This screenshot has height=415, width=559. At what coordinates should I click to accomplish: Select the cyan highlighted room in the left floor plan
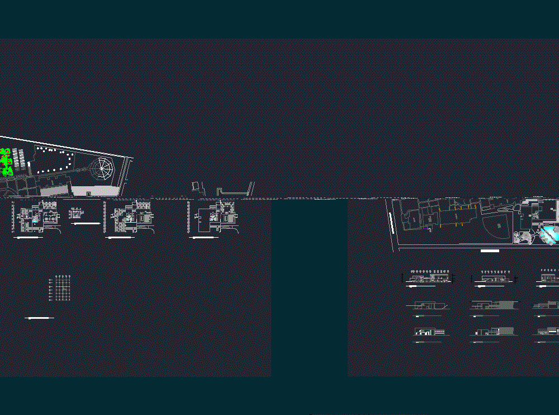(34, 221)
